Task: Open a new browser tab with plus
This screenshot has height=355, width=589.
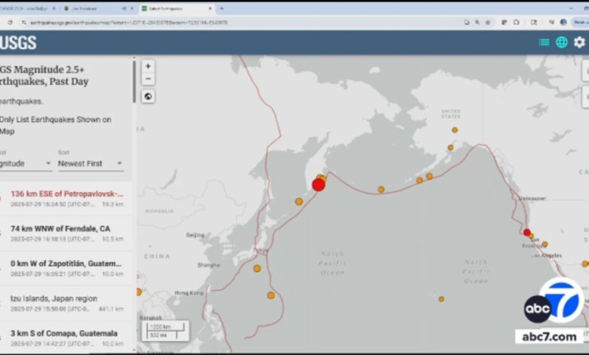Action: tap(221, 8)
